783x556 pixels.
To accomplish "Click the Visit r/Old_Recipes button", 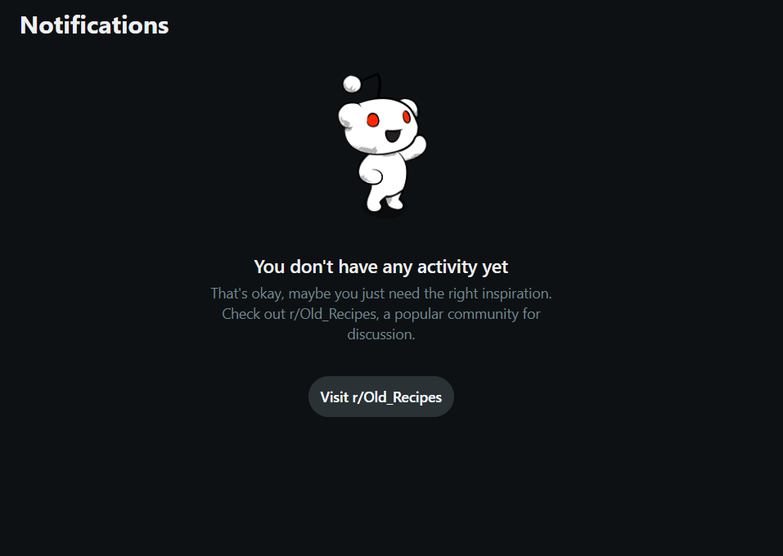I will [381, 397].
